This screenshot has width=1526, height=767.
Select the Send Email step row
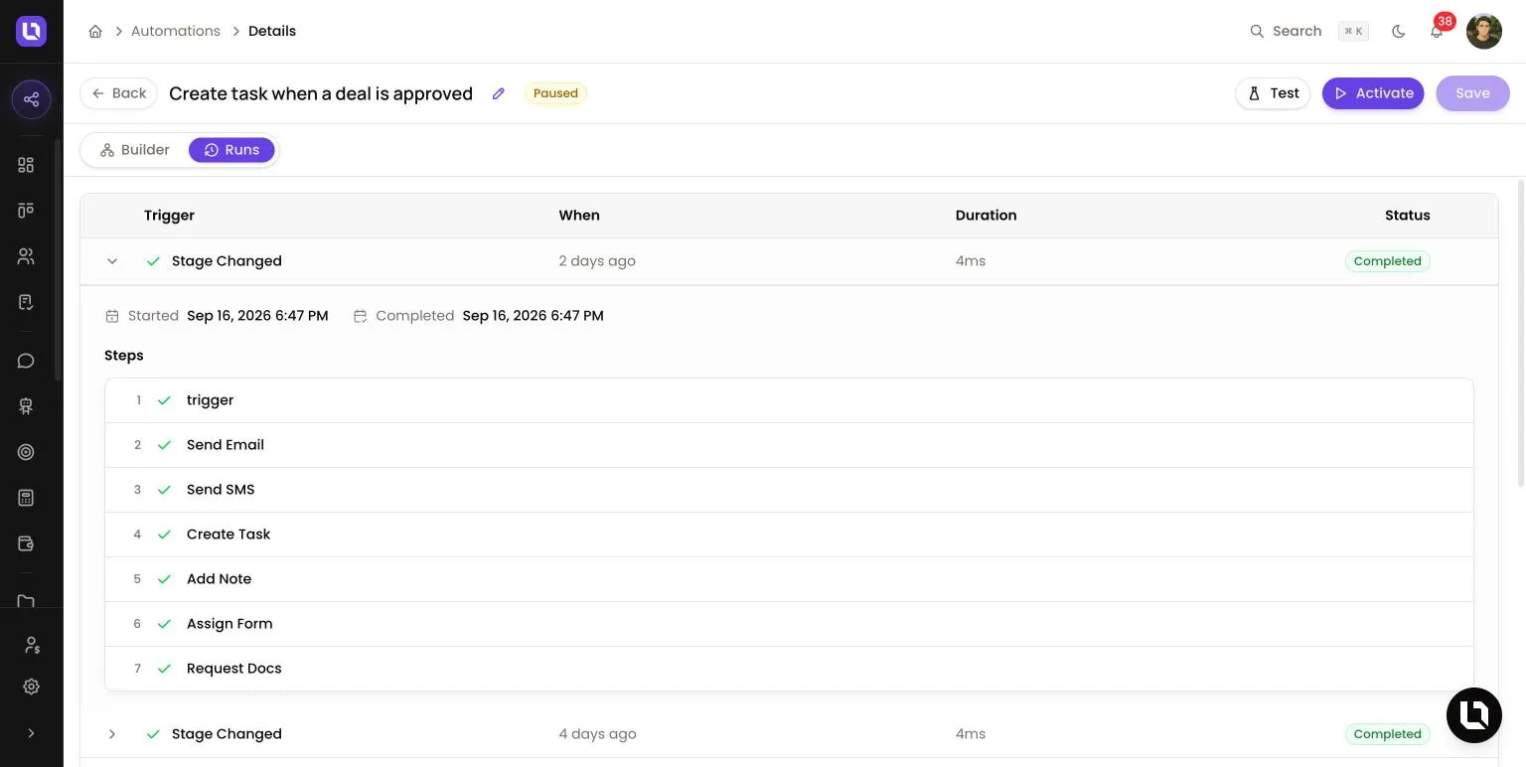[x=789, y=445]
